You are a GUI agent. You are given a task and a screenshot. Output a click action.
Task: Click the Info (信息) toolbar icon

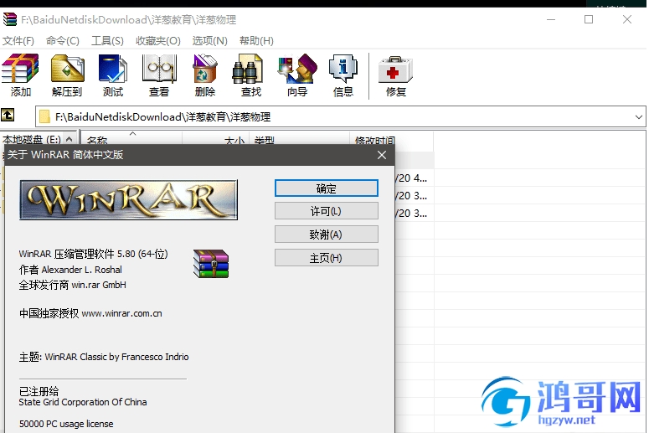[x=343, y=75]
